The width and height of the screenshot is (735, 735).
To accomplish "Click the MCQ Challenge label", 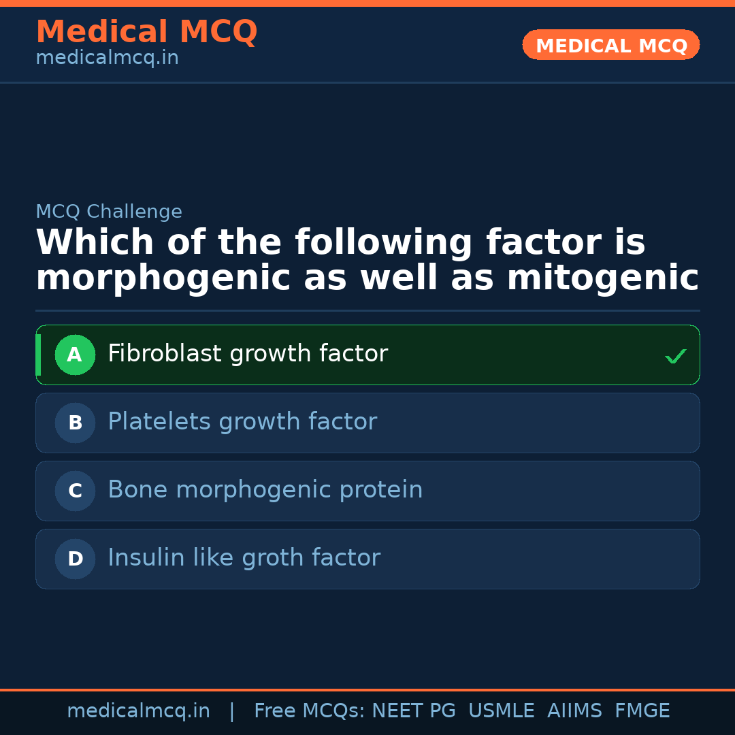I will click(109, 212).
